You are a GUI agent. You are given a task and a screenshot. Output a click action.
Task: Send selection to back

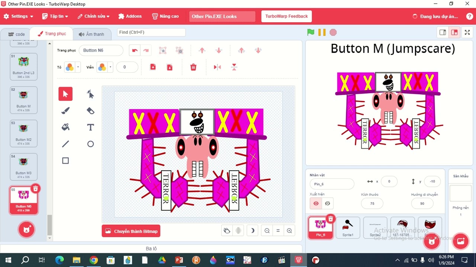coord(258,50)
